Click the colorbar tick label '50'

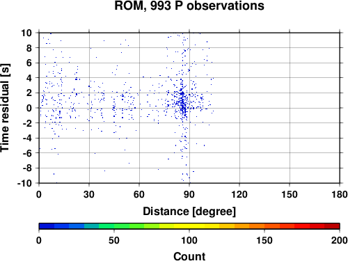[114, 240]
